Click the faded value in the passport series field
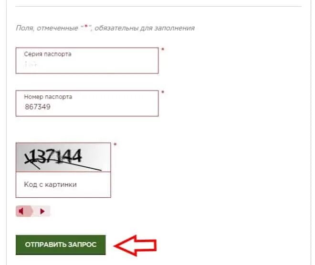 (x=31, y=64)
